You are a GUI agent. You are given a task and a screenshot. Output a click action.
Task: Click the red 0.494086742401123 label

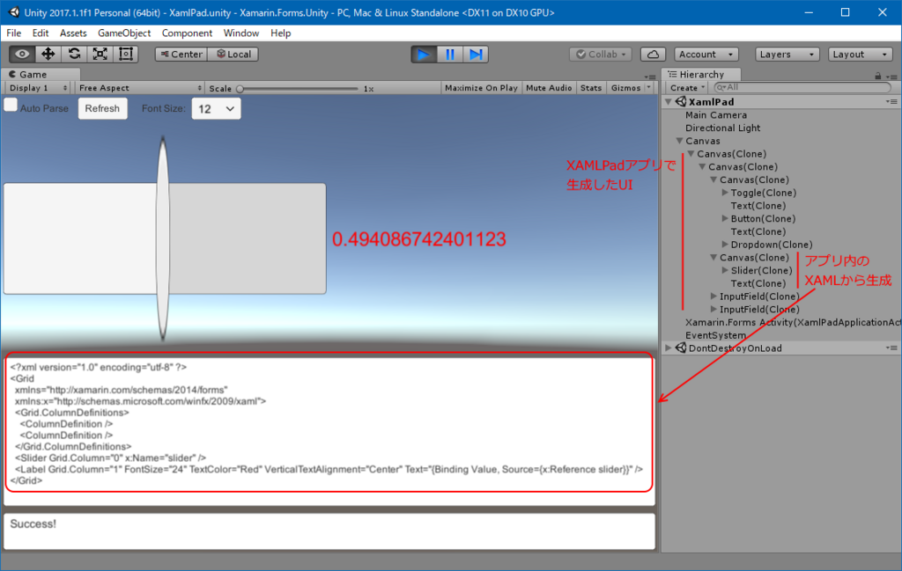[x=418, y=239]
